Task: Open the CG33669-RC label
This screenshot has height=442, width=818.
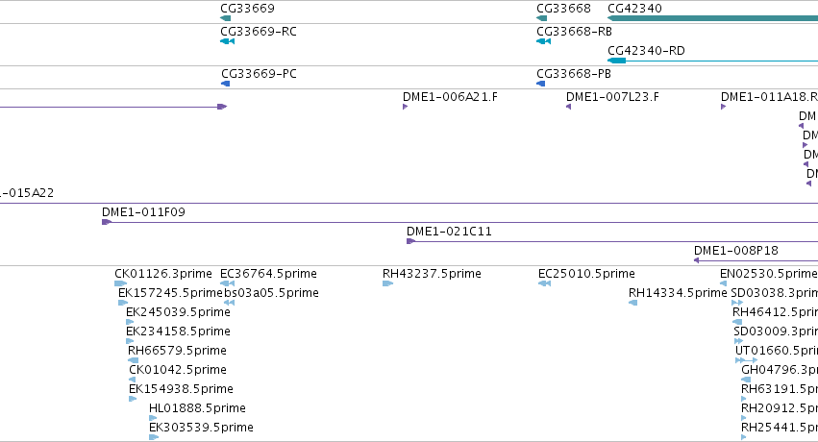Action: 259,32
